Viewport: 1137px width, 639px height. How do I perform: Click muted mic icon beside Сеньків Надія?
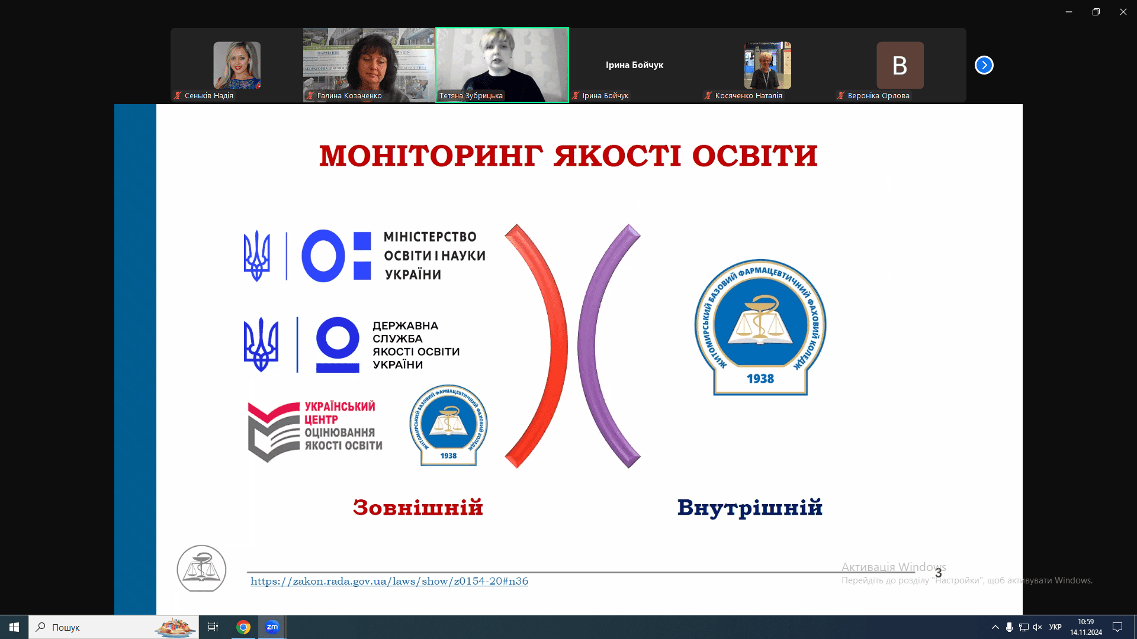(178, 95)
